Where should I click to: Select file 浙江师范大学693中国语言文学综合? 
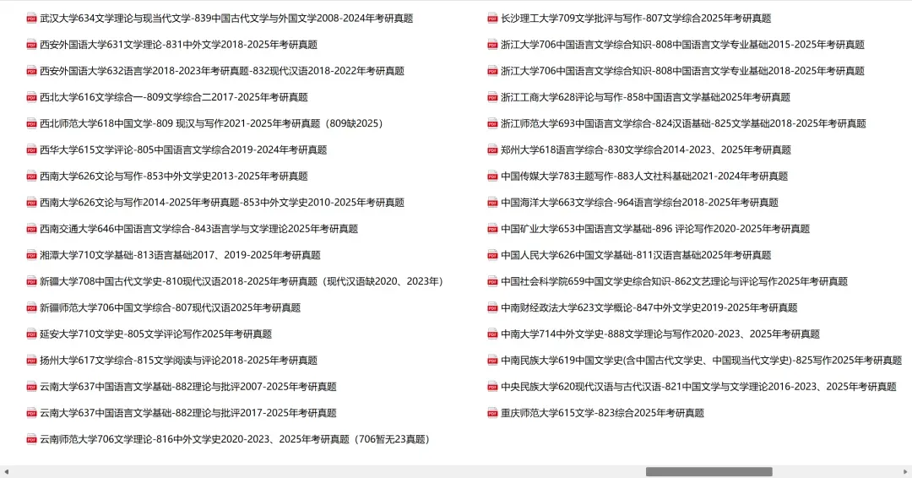click(683, 124)
